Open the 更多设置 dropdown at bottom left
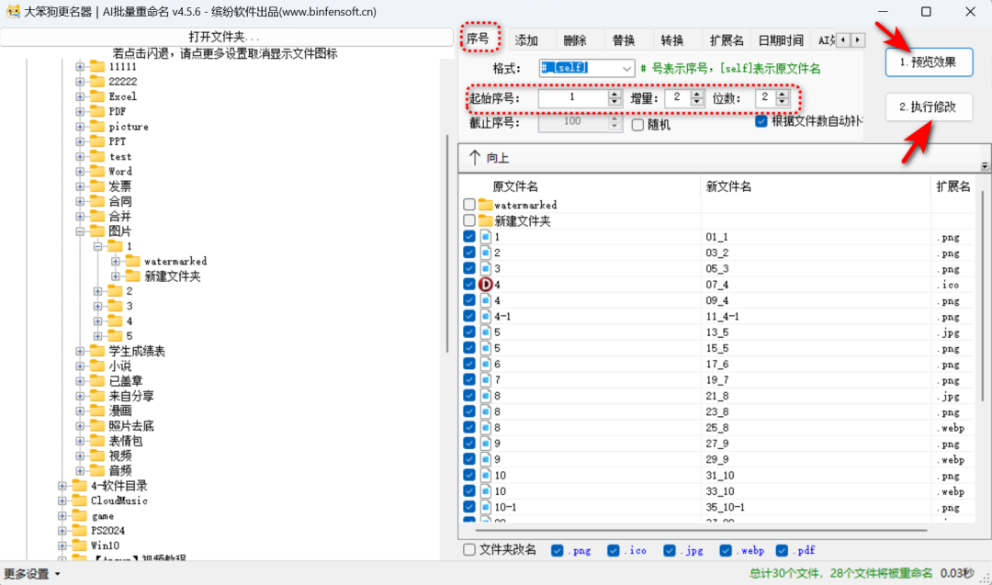Image resolution: width=992 pixels, height=585 pixels. pos(28,573)
